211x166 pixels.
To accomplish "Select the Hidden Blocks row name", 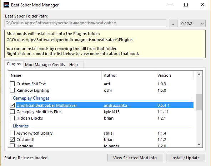I will pyautogui.click(x=30, y=118).
